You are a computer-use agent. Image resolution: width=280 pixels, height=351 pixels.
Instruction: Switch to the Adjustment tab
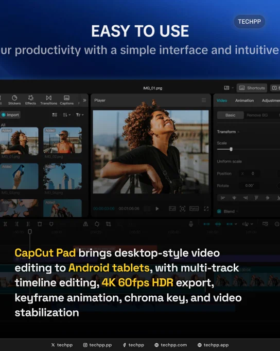click(271, 101)
